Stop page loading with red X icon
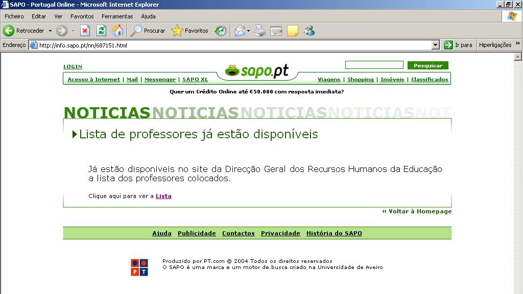The image size is (523, 294). point(85,31)
